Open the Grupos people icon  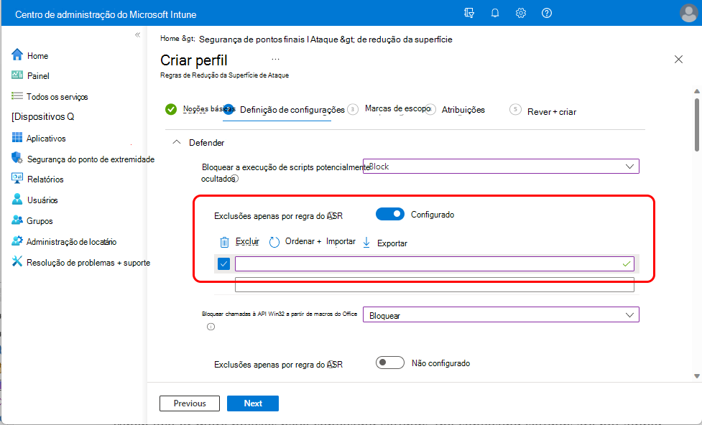pos(17,220)
